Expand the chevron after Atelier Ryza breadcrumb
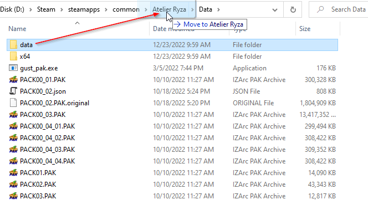368x220 pixels. (x=193, y=9)
